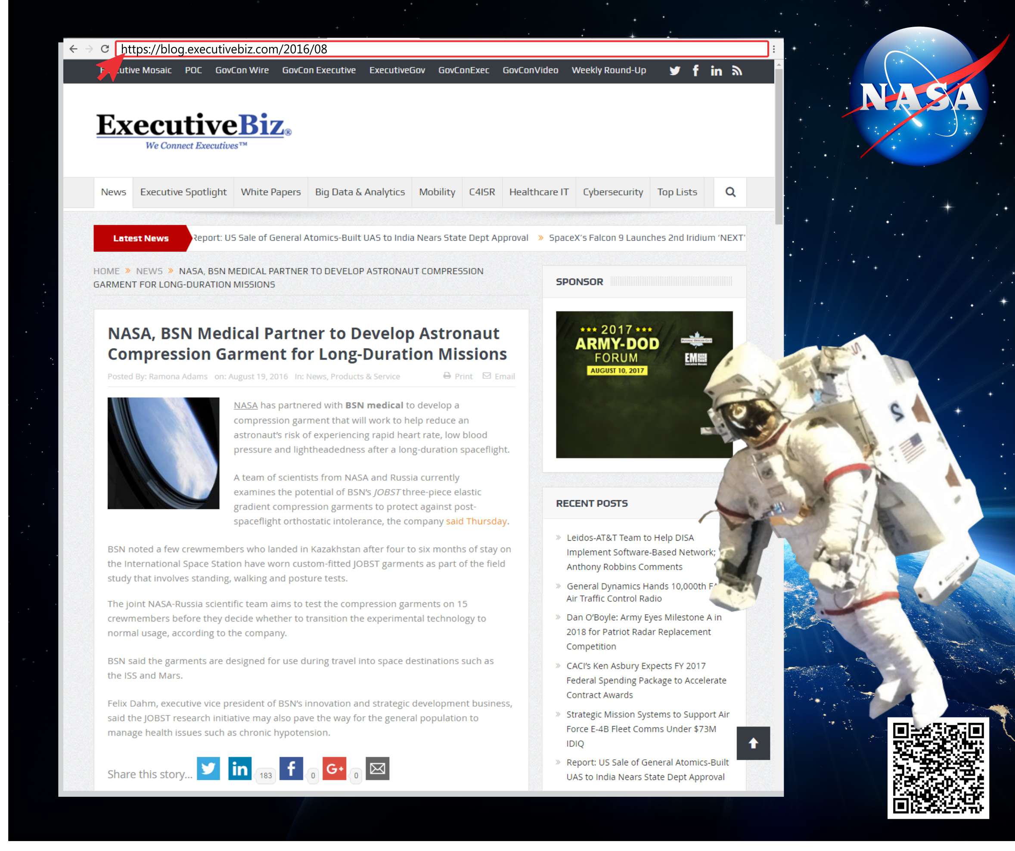1015x851 pixels.
Task: Click the article headline about NASA, BSN Medical
Action: pos(307,343)
